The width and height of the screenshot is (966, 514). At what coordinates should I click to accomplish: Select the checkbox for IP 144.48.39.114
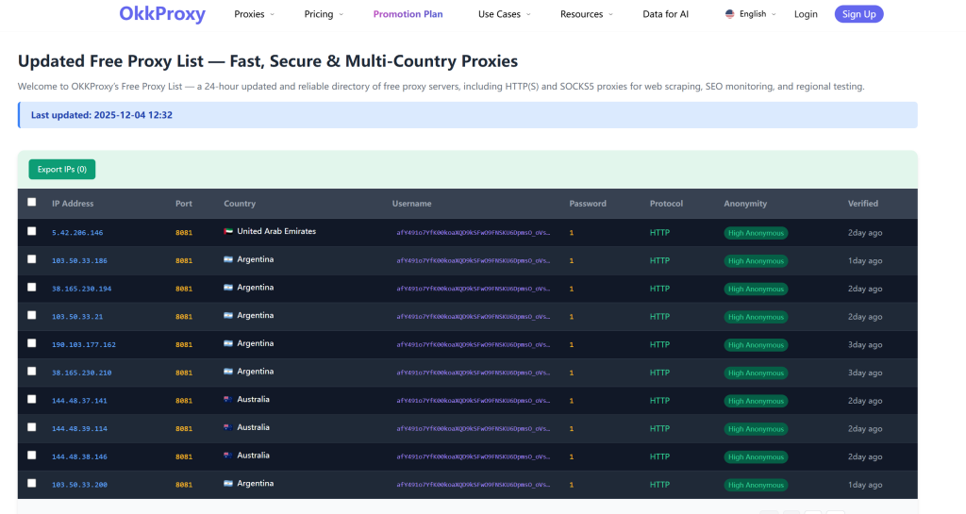[x=32, y=427]
